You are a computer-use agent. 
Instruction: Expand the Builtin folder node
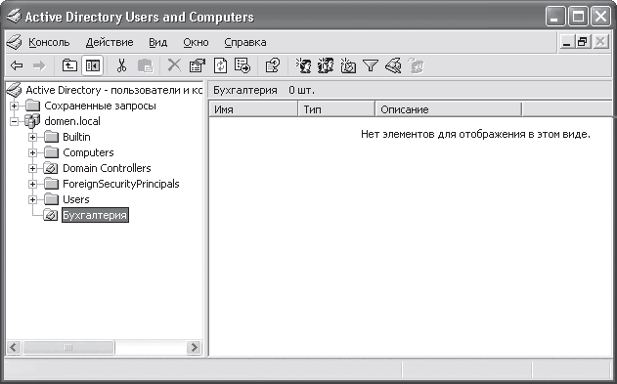click(x=32, y=137)
